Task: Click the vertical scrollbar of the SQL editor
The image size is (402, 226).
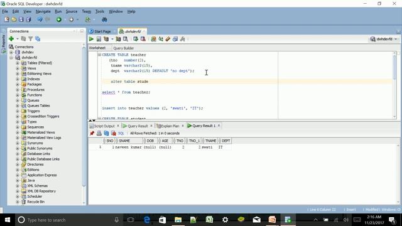Action: point(394,85)
